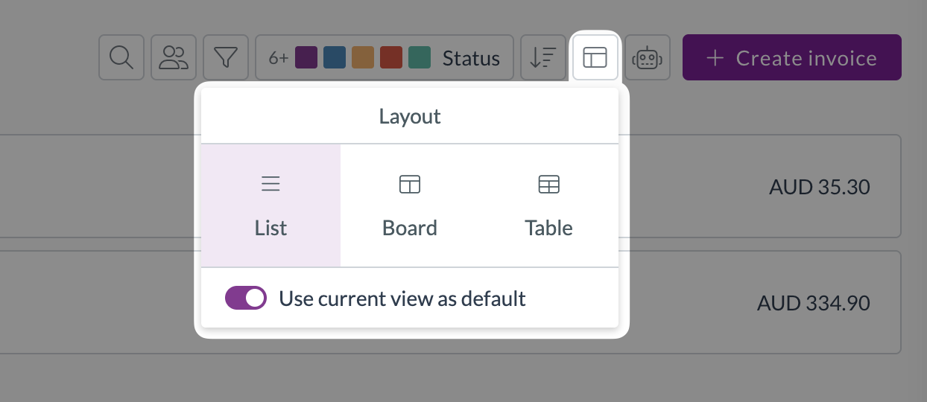
Task: Click the red status color swatch
Action: (391, 57)
